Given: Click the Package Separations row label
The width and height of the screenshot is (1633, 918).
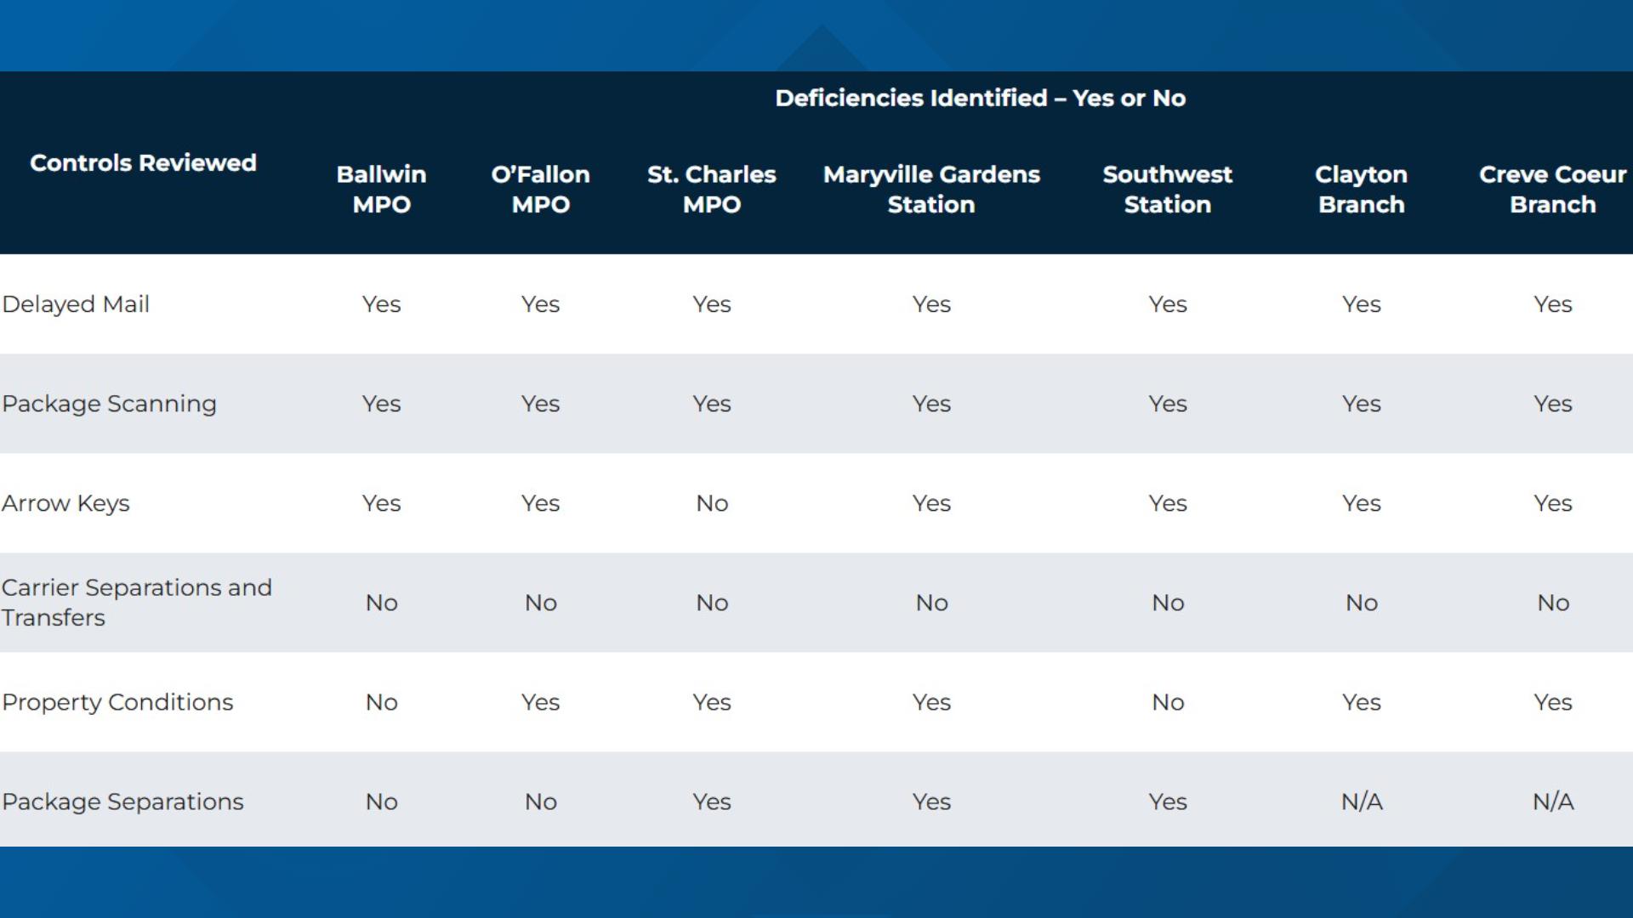Looking at the screenshot, I should (122, 802).
